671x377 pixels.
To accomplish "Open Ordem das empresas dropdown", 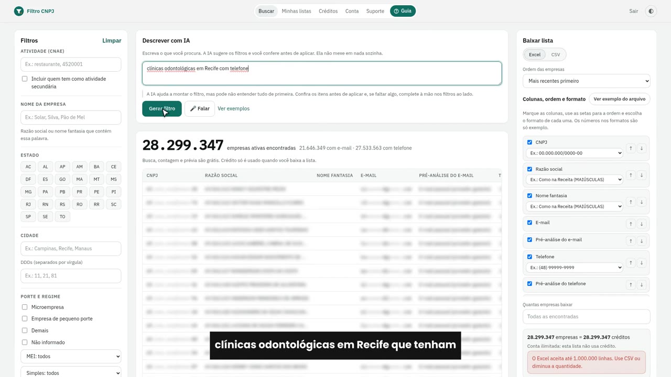I will coord(586,81).
